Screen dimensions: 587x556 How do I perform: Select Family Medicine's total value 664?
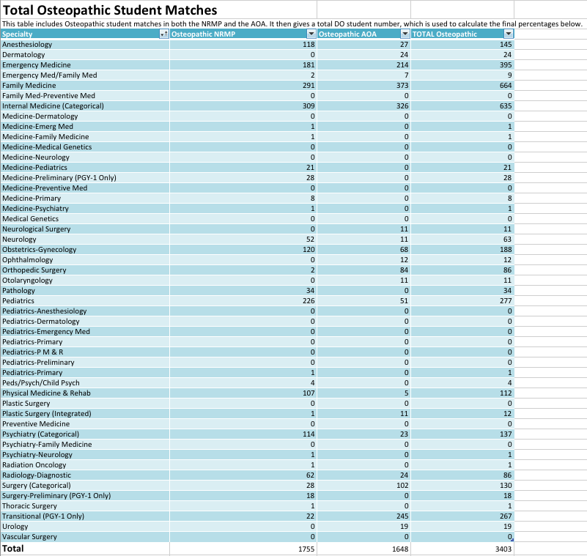[x=506, y=85]
